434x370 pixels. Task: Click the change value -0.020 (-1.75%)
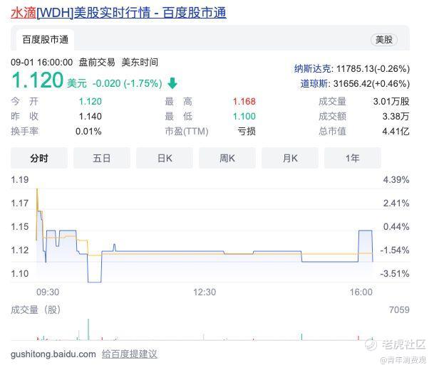pos(127,83)
